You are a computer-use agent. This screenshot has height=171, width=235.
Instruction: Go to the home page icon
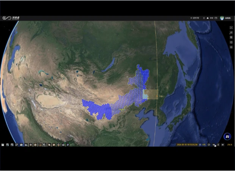pos(208,18)
